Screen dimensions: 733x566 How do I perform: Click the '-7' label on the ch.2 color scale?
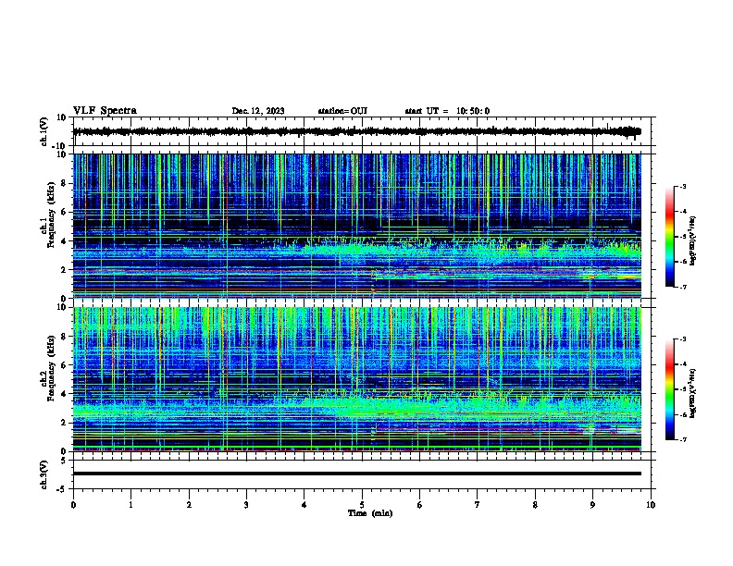pos(682,439)
